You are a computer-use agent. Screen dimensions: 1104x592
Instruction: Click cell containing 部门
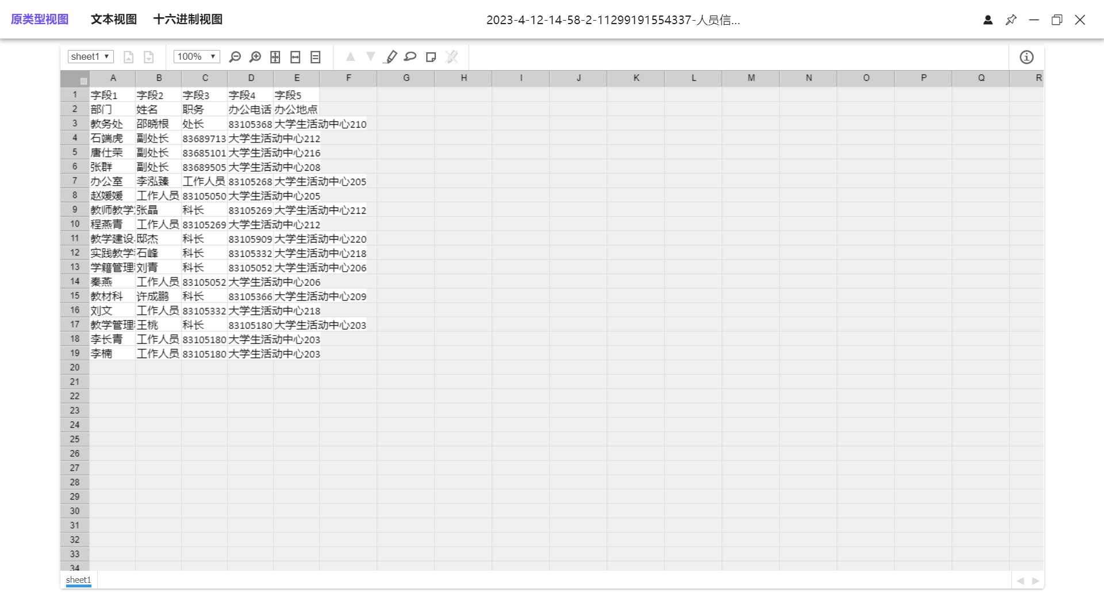[x=113, y=109]
